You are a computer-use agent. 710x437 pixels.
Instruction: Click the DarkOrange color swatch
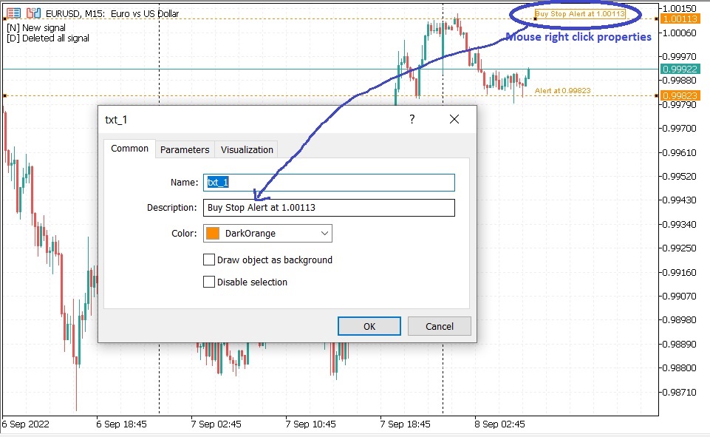(x=214, y=233)
